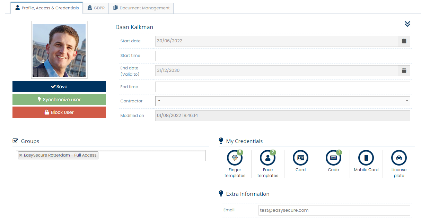
Task: Open calendar picker for Start date
Action: click(404, 41)
